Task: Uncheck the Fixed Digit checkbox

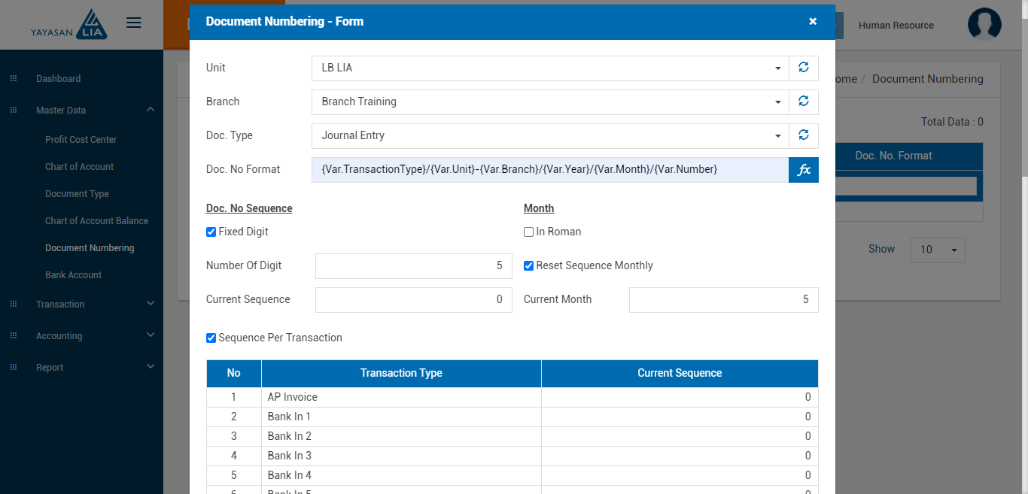Action: point(211,232)
